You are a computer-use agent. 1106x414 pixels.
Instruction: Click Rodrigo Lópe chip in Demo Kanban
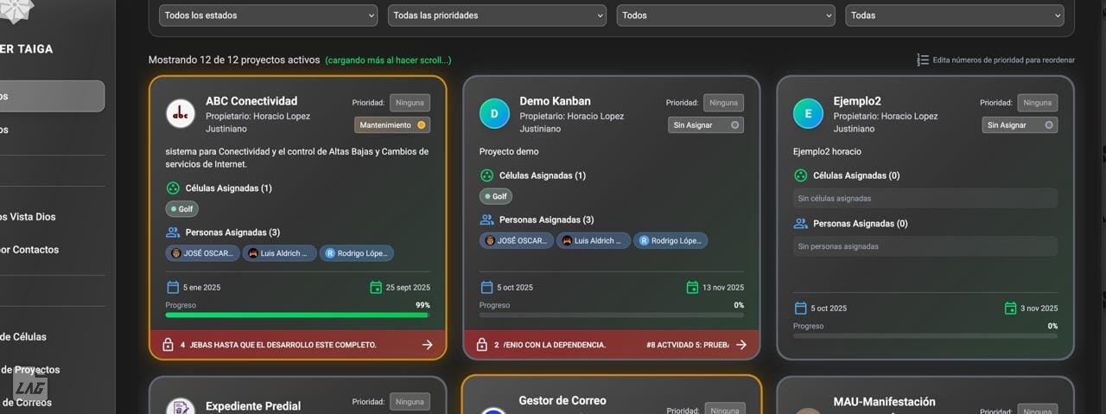671,240
